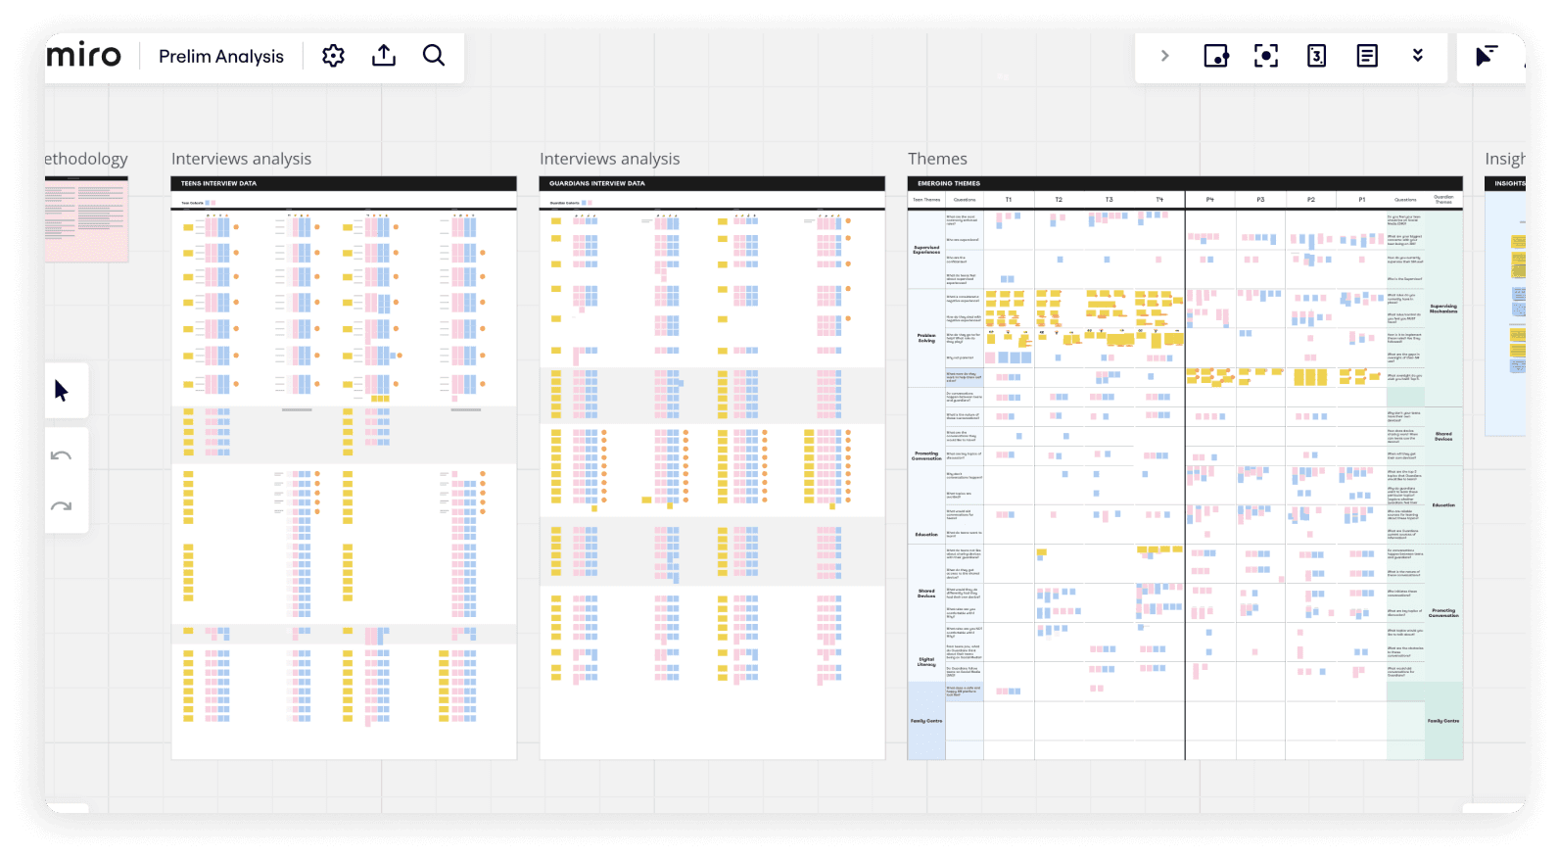Open the estimation card icon labeled 3

point(1317,56)
